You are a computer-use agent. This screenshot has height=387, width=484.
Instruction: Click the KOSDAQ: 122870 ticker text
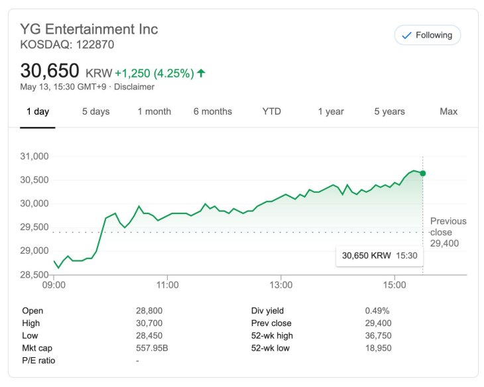click(67, 44)
